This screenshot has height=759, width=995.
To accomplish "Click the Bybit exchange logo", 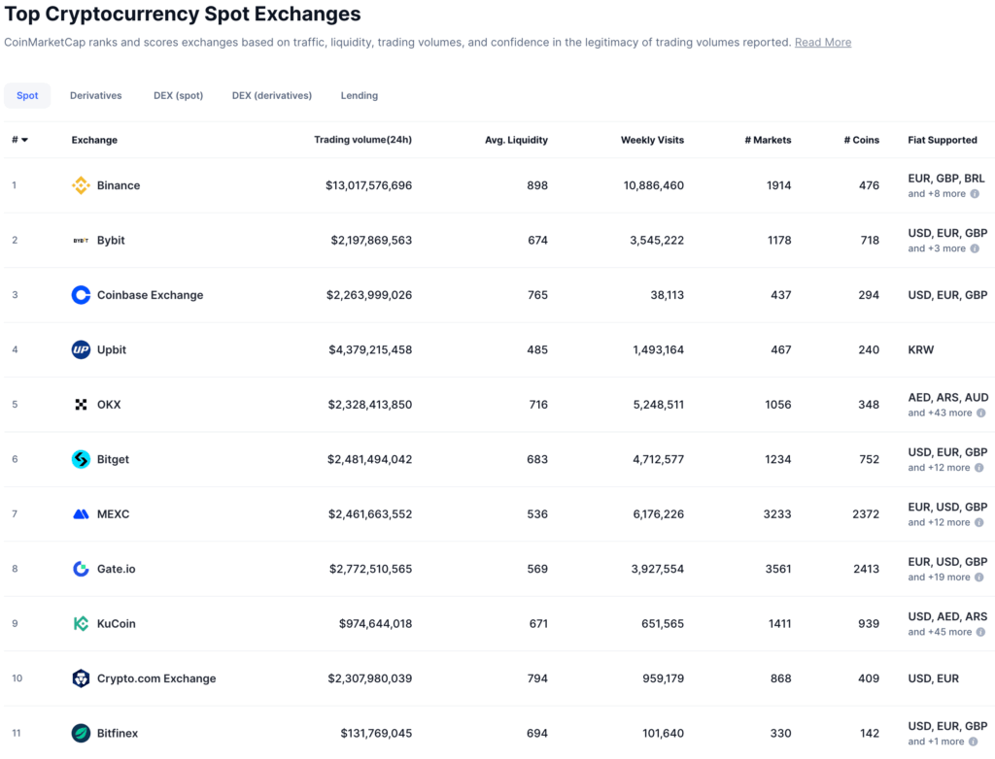I will [82, 240].
